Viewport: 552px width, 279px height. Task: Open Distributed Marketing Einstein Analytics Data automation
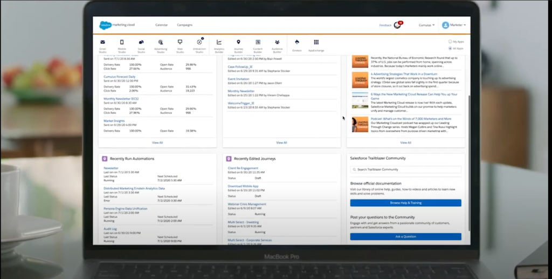click(x=134, y=188)
